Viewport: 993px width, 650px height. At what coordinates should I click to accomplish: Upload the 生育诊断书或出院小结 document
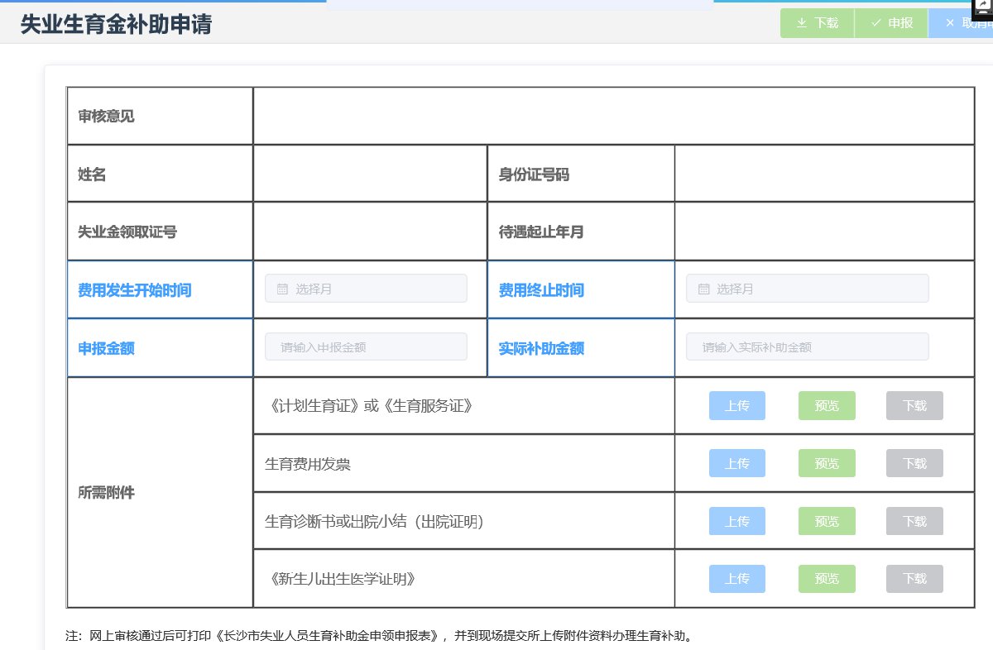click(x=736, y=522)
